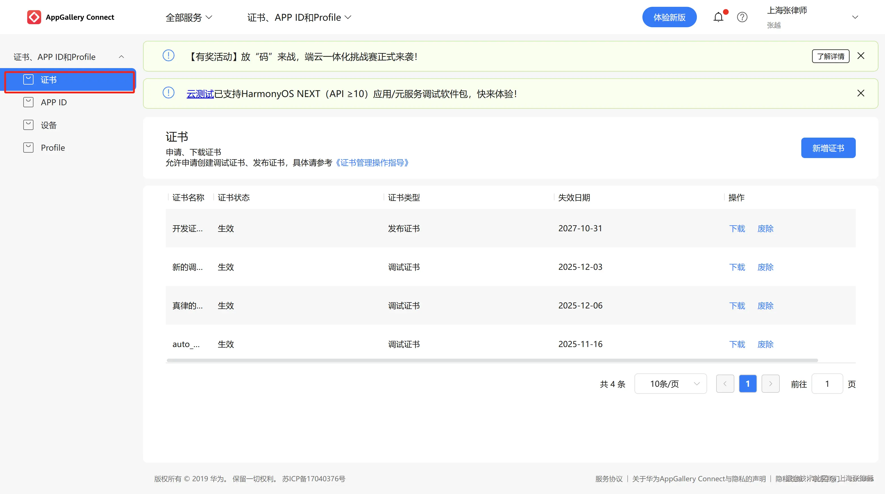This screenshot has height=494, width=885.
Task: Click the 新增证书 button
Action: (x=828, y=148)
